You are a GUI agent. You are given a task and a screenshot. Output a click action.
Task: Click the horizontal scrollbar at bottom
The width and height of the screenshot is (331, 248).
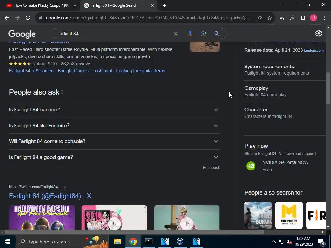(x=135, y=232)
